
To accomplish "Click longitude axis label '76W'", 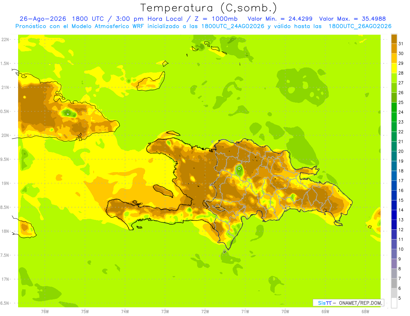I will pos(45,312).
